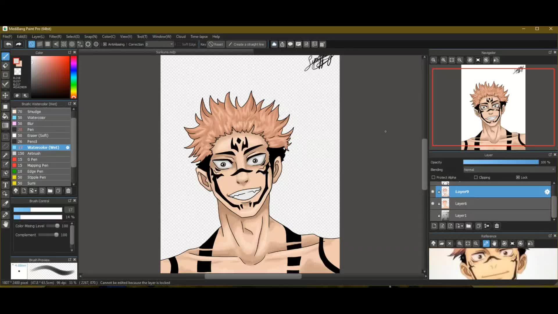Pick a color in the hue strip
This screenshot has width=558, height=314.
point(74,77)
